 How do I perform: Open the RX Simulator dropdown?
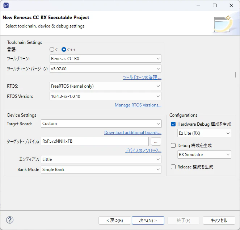[x=204, y=155]
